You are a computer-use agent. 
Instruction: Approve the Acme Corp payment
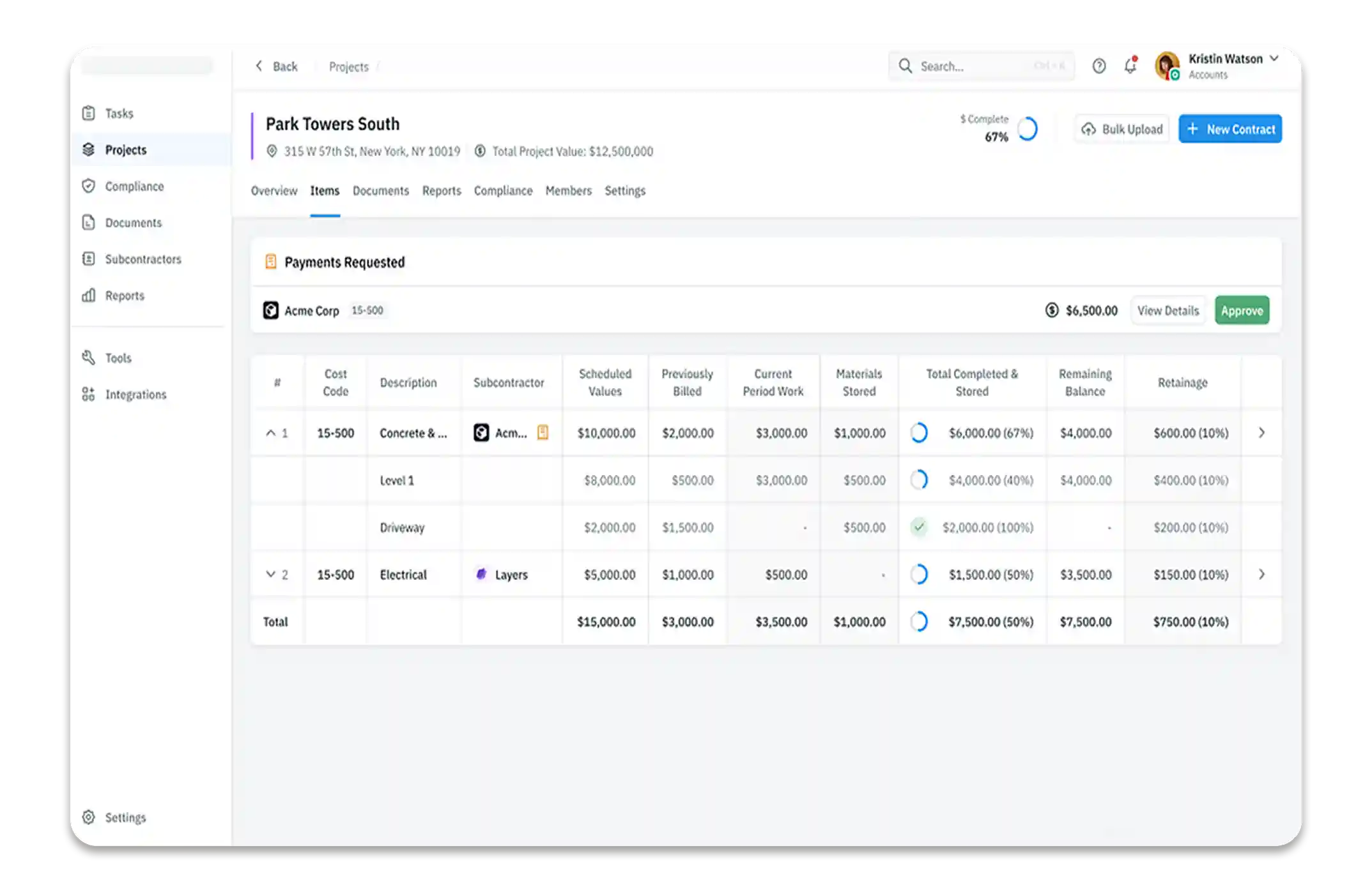point(1242,310)
